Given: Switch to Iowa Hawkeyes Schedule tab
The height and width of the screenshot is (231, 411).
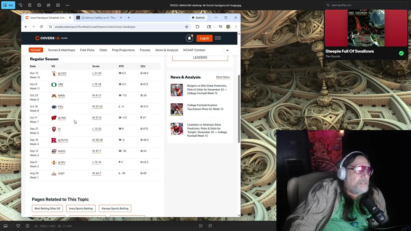Looking at the screenshot, I should [x=48, y=18].
